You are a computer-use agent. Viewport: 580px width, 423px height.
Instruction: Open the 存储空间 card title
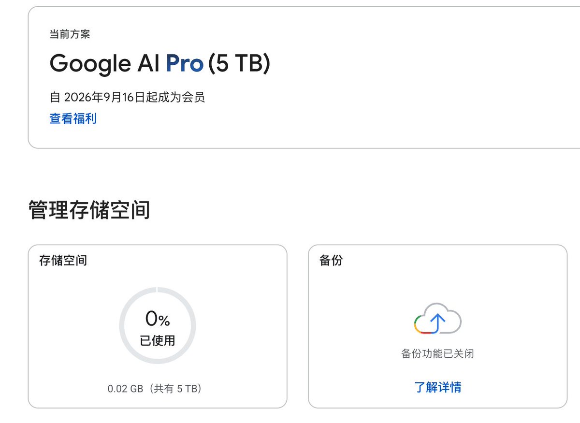63,261
